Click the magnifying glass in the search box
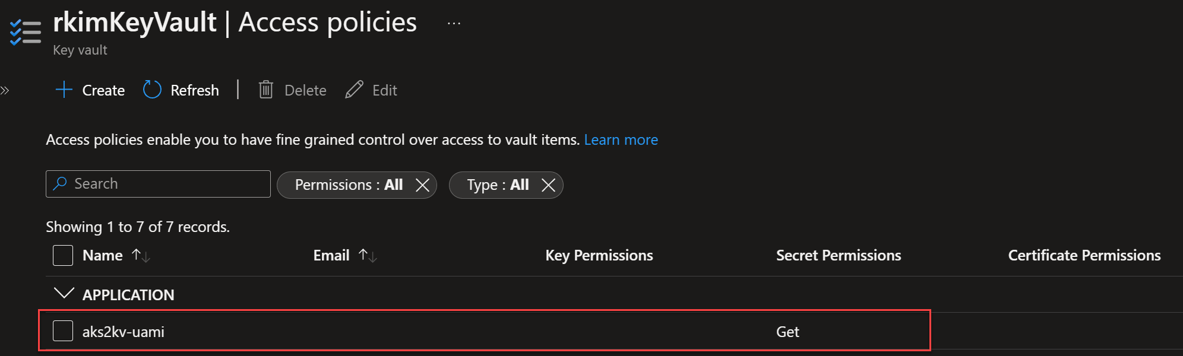The image size is (1183, 356). 60,184
